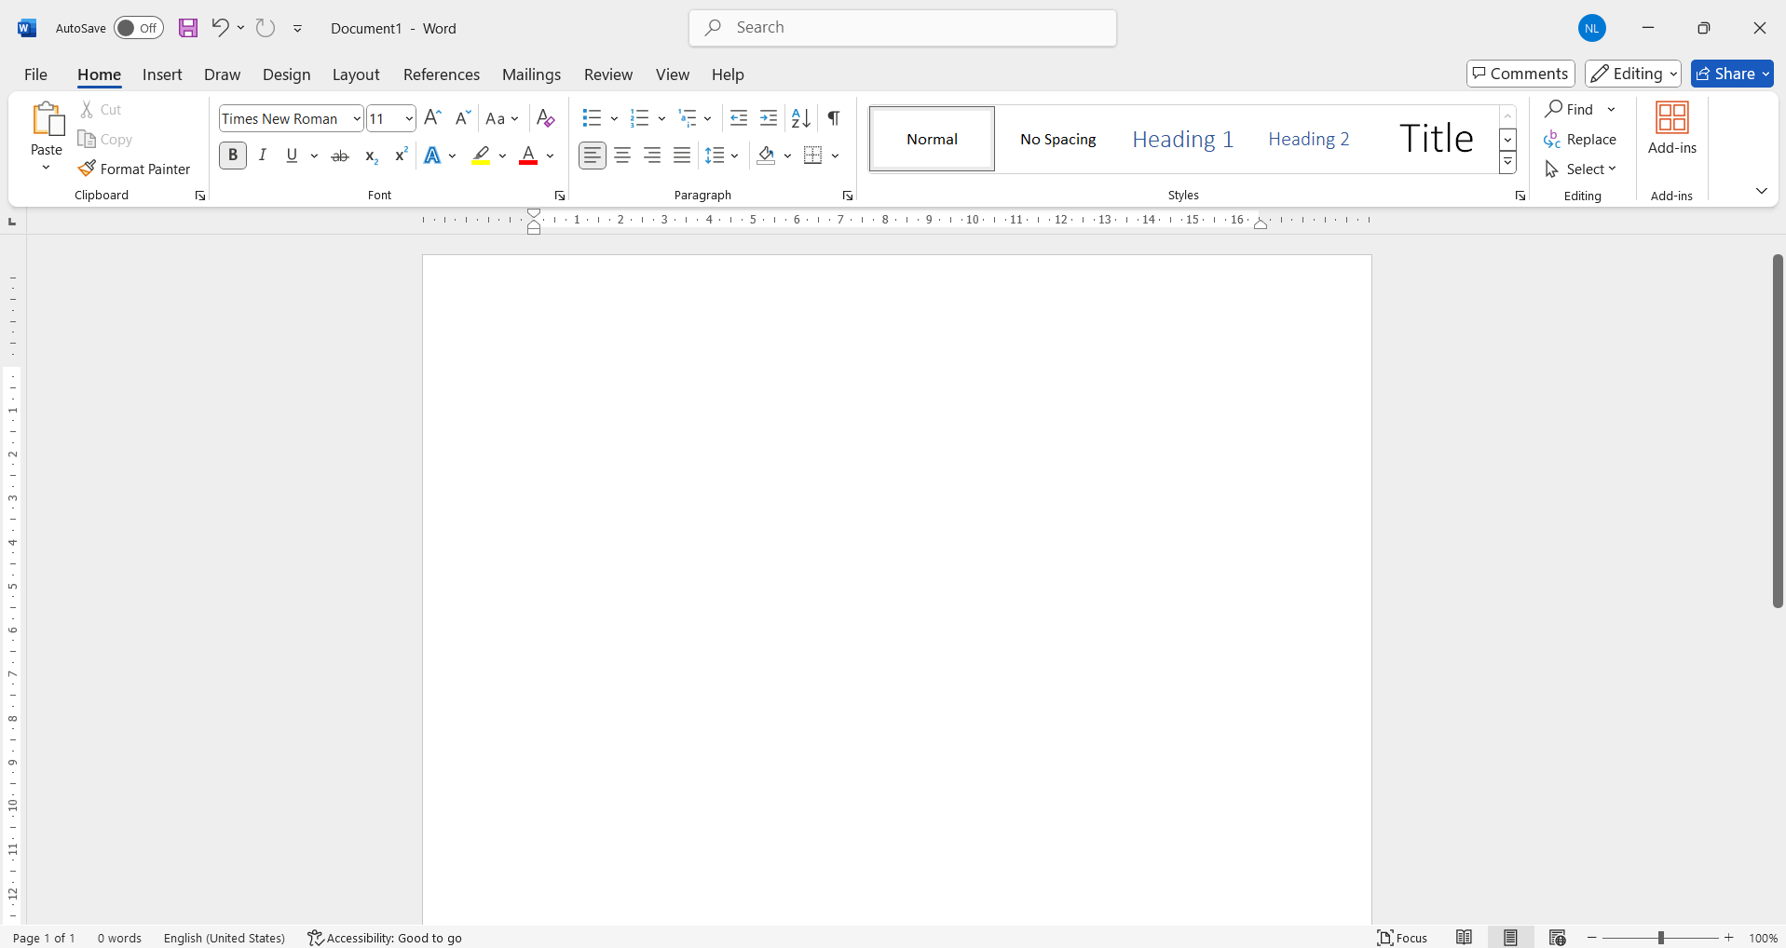Click the Comments button

click(1520, 74)
